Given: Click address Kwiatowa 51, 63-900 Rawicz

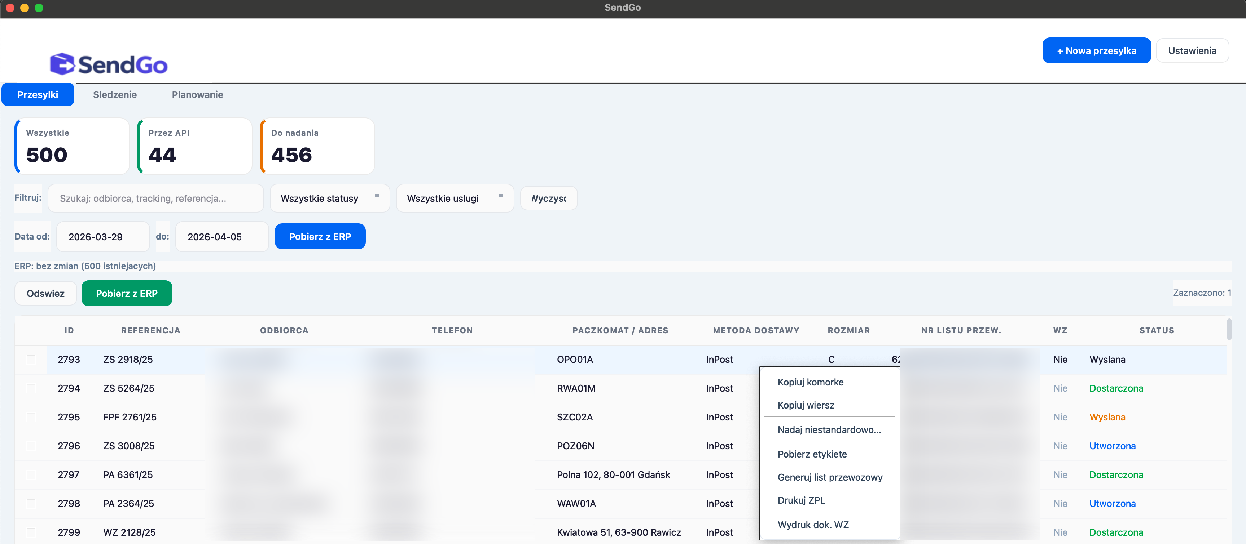Looking at the screenshot, I should 619,532.
